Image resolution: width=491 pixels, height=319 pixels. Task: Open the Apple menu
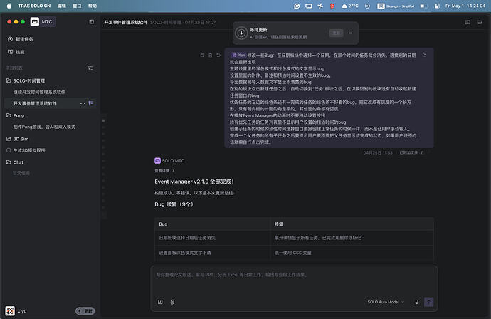tap(9, 6)
